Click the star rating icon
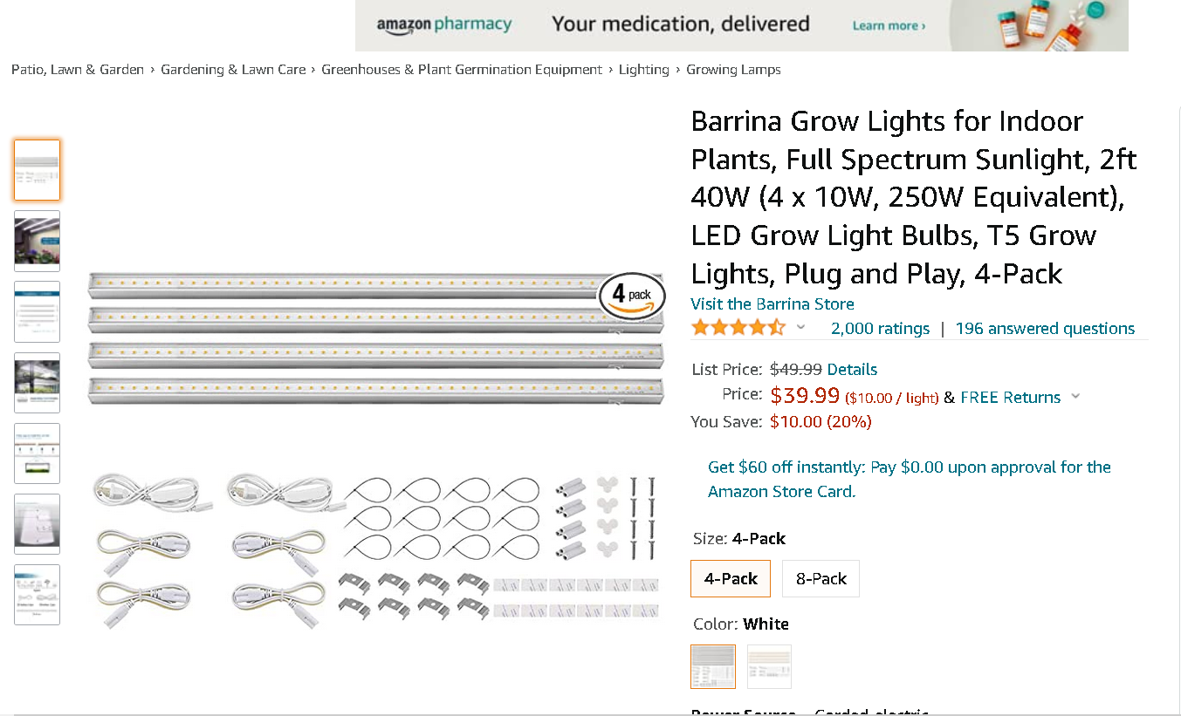Viewport: 1181px width, 716px height. tap(738, 328)
